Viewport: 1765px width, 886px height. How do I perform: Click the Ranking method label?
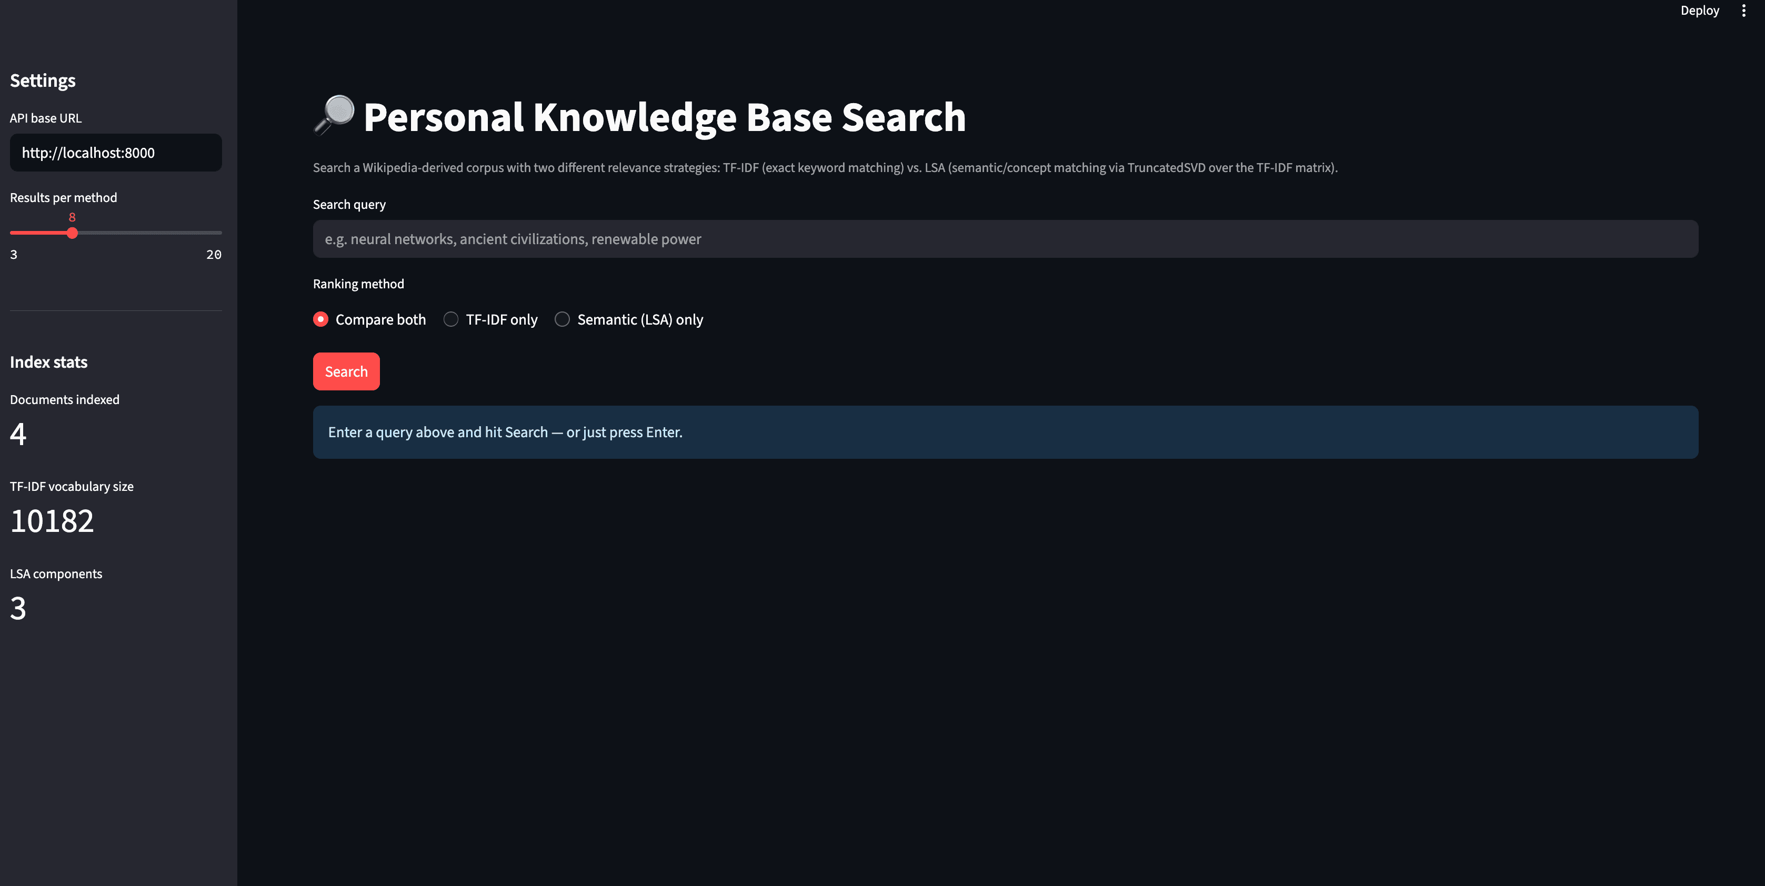358,284
